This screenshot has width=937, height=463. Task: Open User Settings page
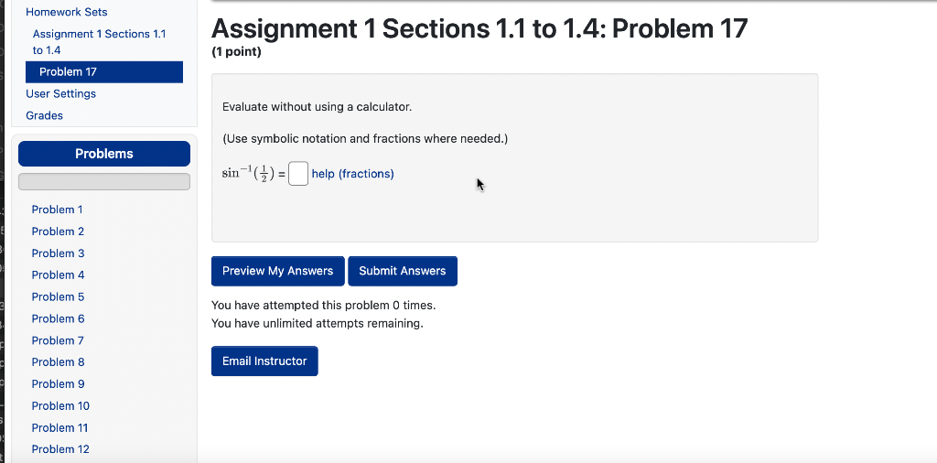(61, 94)
